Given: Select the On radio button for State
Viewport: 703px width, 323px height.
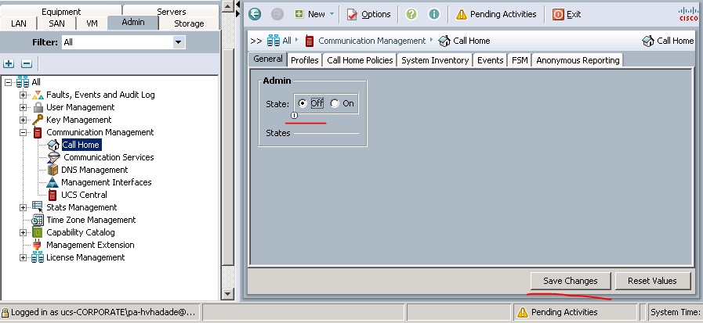Looking at the screenshot, I should (x=335, y=103).
